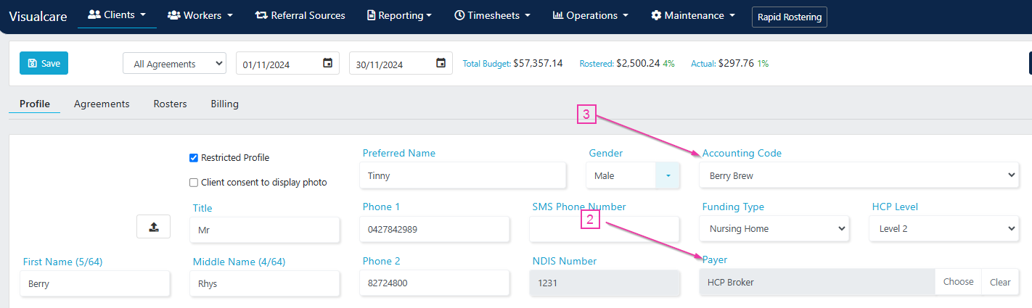This screenshot has width=1032, height=308.
Task: Click the Rapid Rostering button
Action: [x=790, y=17]
